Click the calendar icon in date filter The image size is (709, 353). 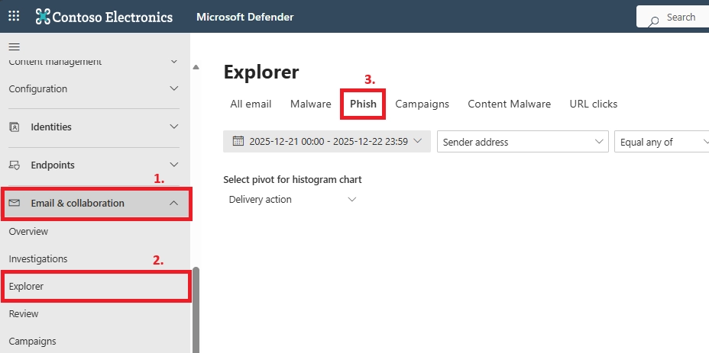[x=238, y=141]
